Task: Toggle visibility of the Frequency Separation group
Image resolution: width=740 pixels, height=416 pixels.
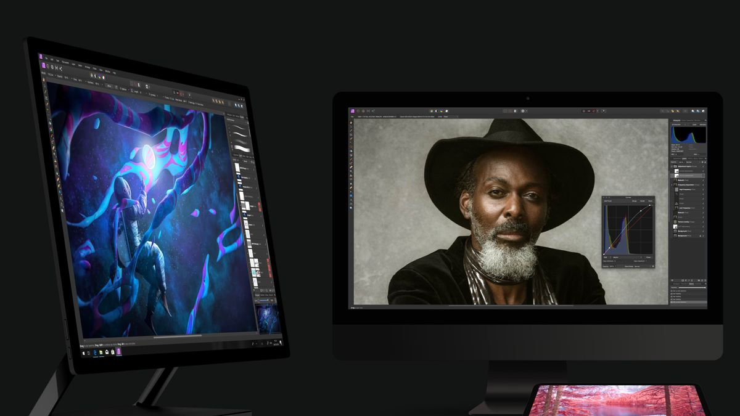Action: (703, 184)
